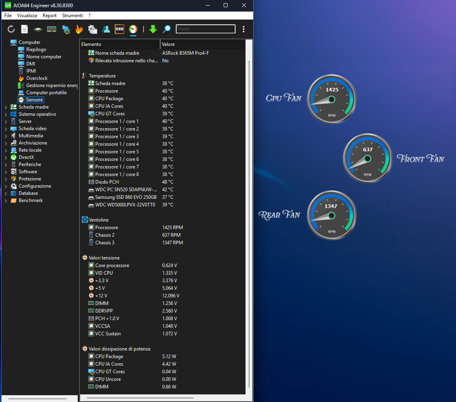
Task: Click the Configurazione gear icon
Action: coord(14,186)
